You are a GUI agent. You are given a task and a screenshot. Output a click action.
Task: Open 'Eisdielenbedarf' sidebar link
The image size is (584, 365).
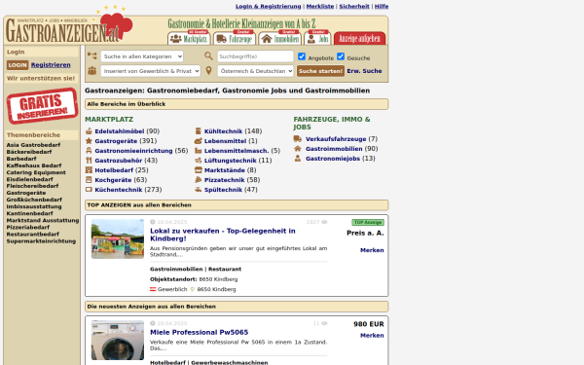(x=30, y=179)
